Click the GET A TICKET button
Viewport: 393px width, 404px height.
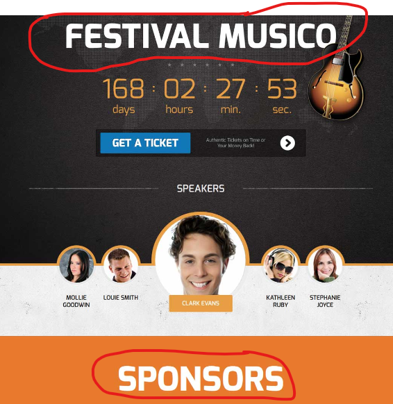pyautogui.click(x=145, y=143)
